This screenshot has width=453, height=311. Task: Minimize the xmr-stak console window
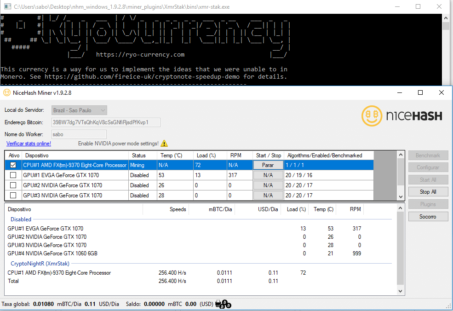coord(396,7)
